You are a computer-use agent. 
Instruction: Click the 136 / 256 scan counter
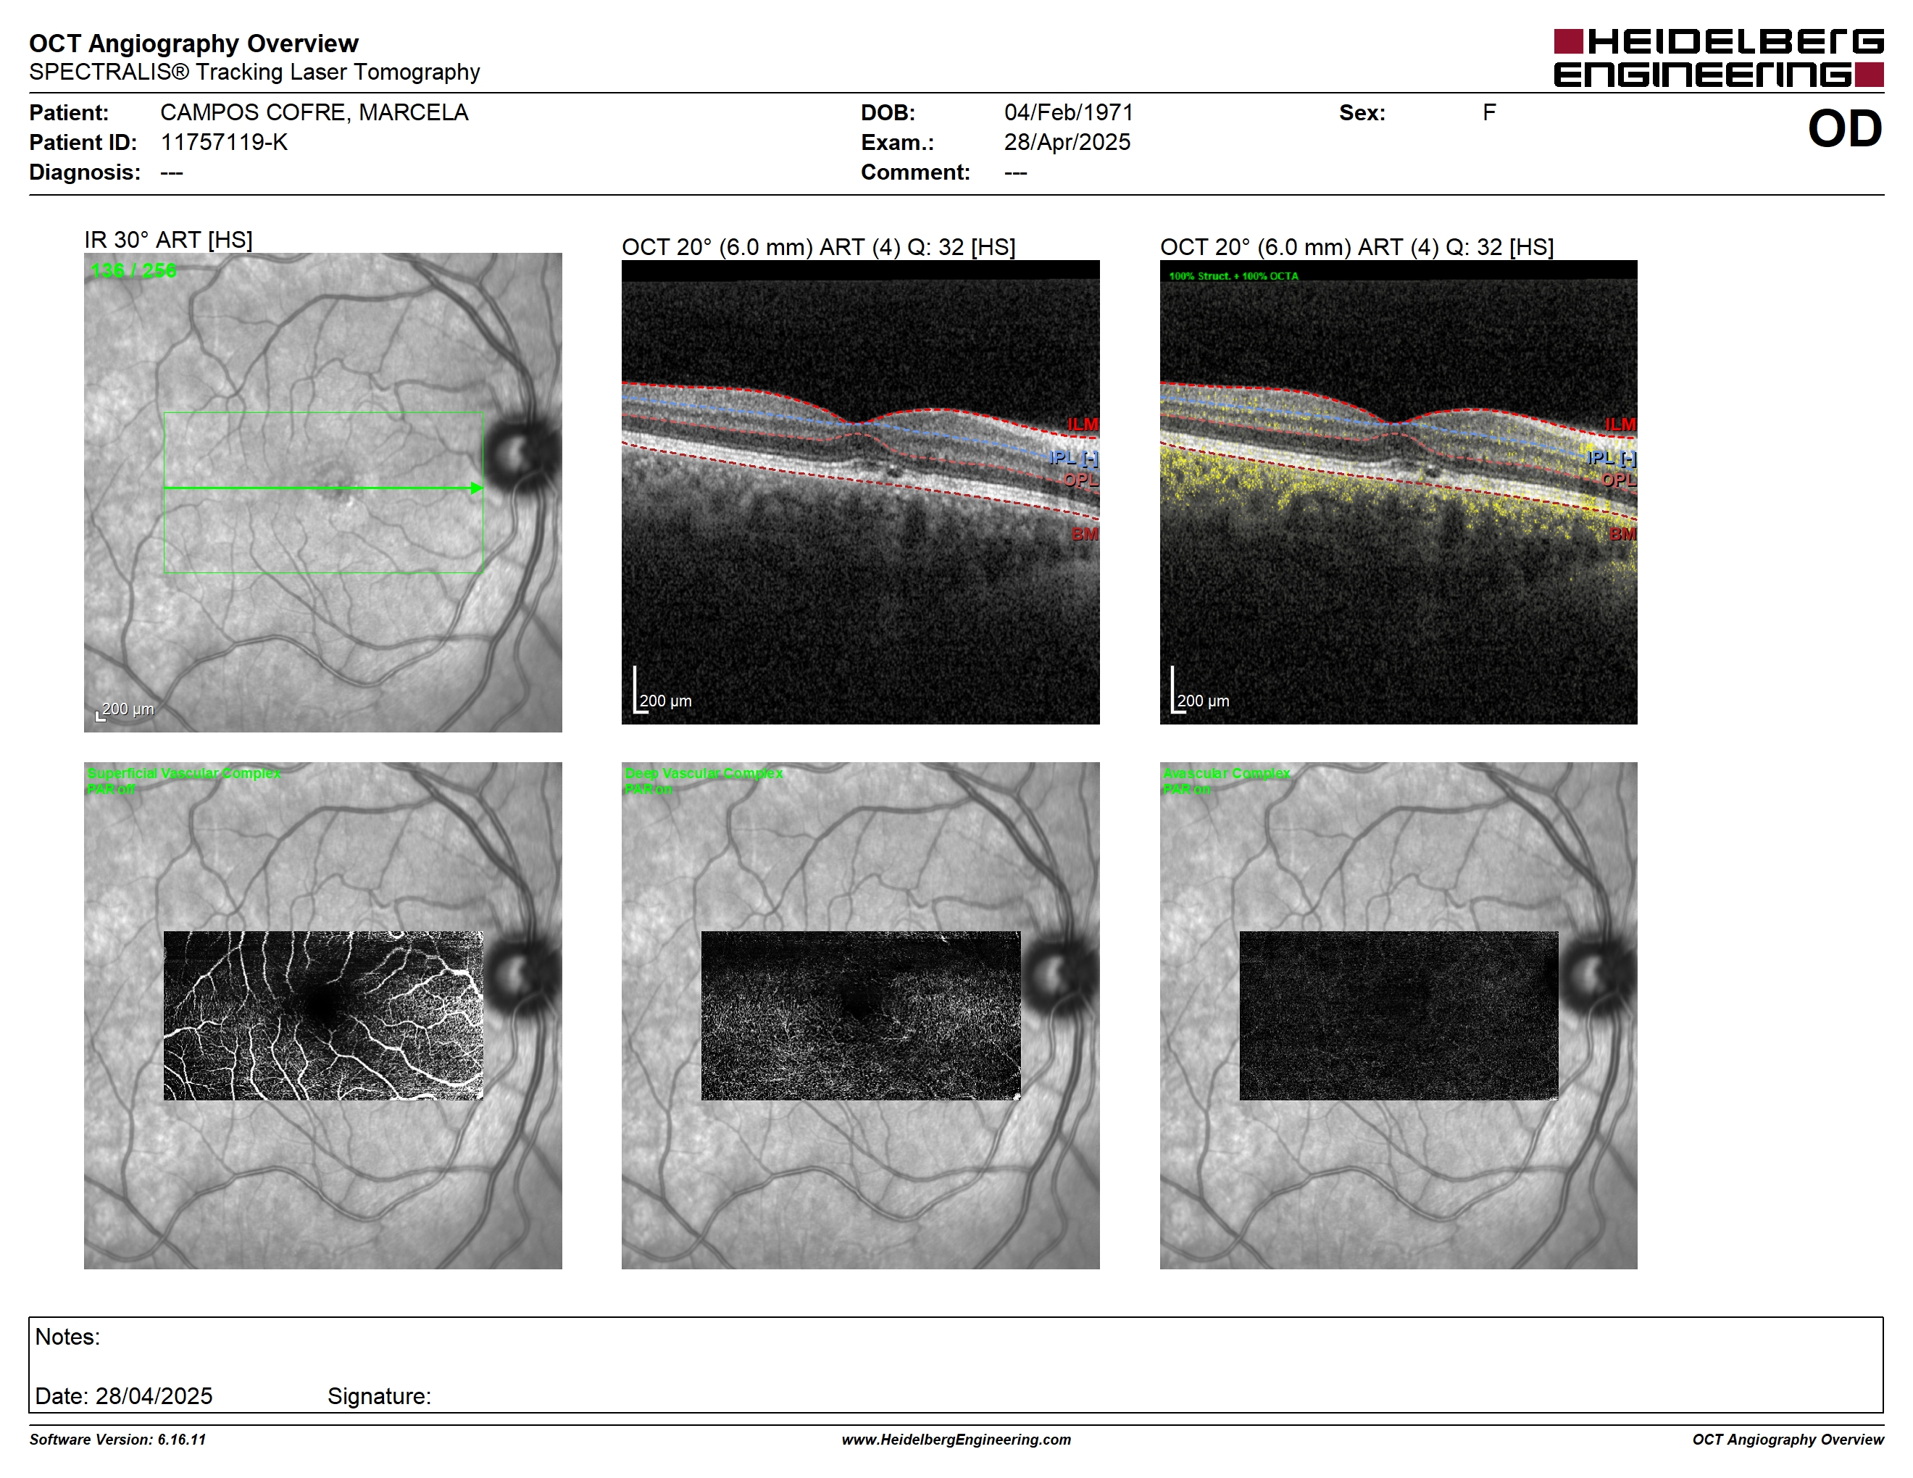[133, 270]
